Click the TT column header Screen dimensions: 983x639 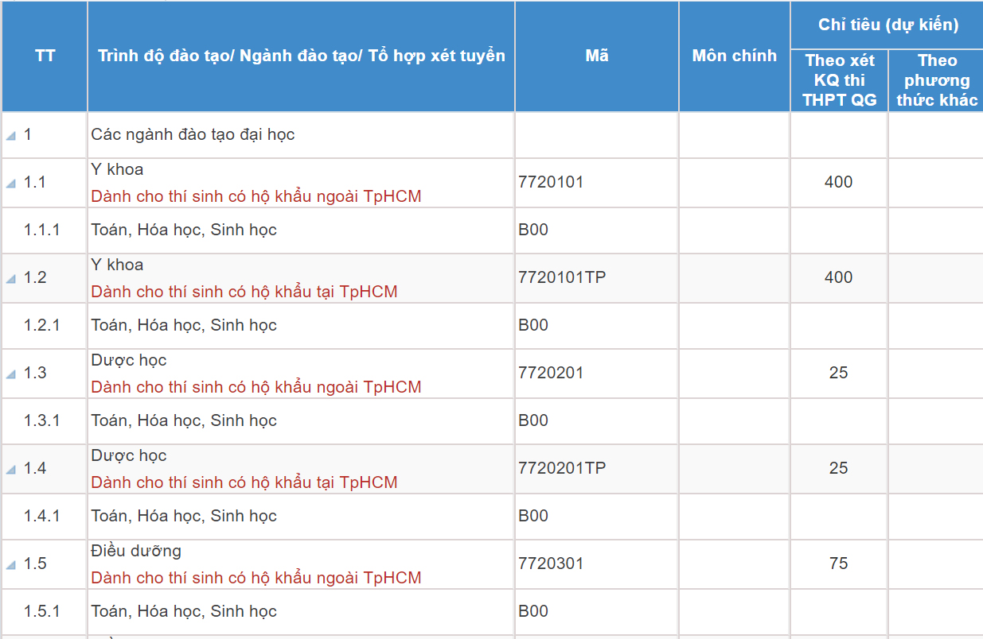(x=45, y=56)
